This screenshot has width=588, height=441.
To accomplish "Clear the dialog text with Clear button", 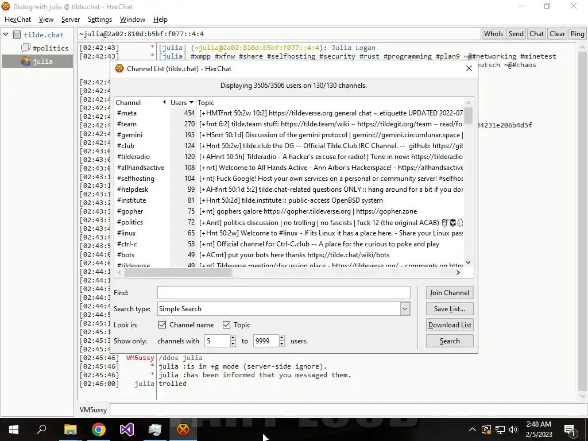I will [x=557, y=34].
